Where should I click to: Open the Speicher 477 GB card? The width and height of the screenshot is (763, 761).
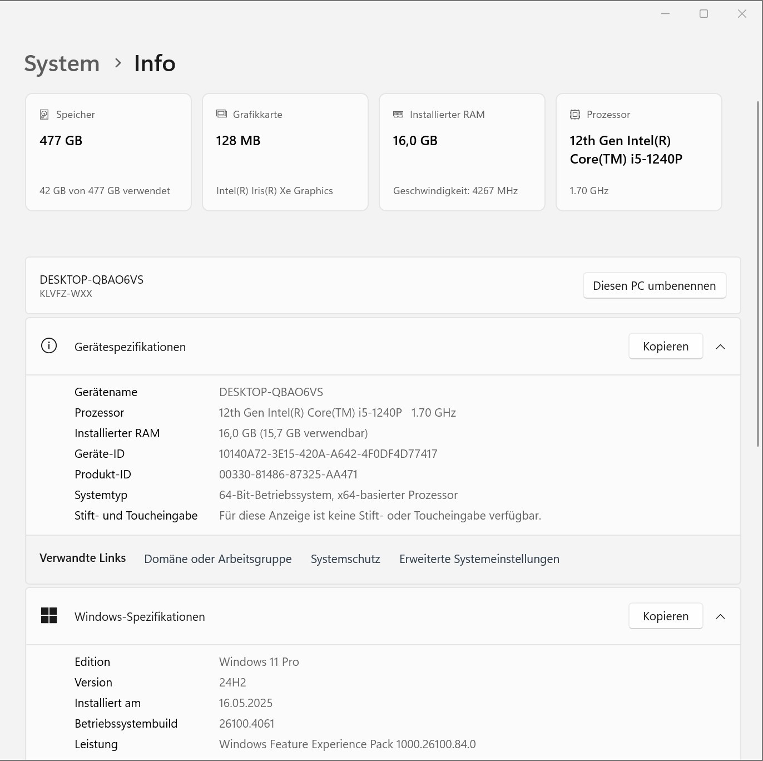tap(108, 152)
